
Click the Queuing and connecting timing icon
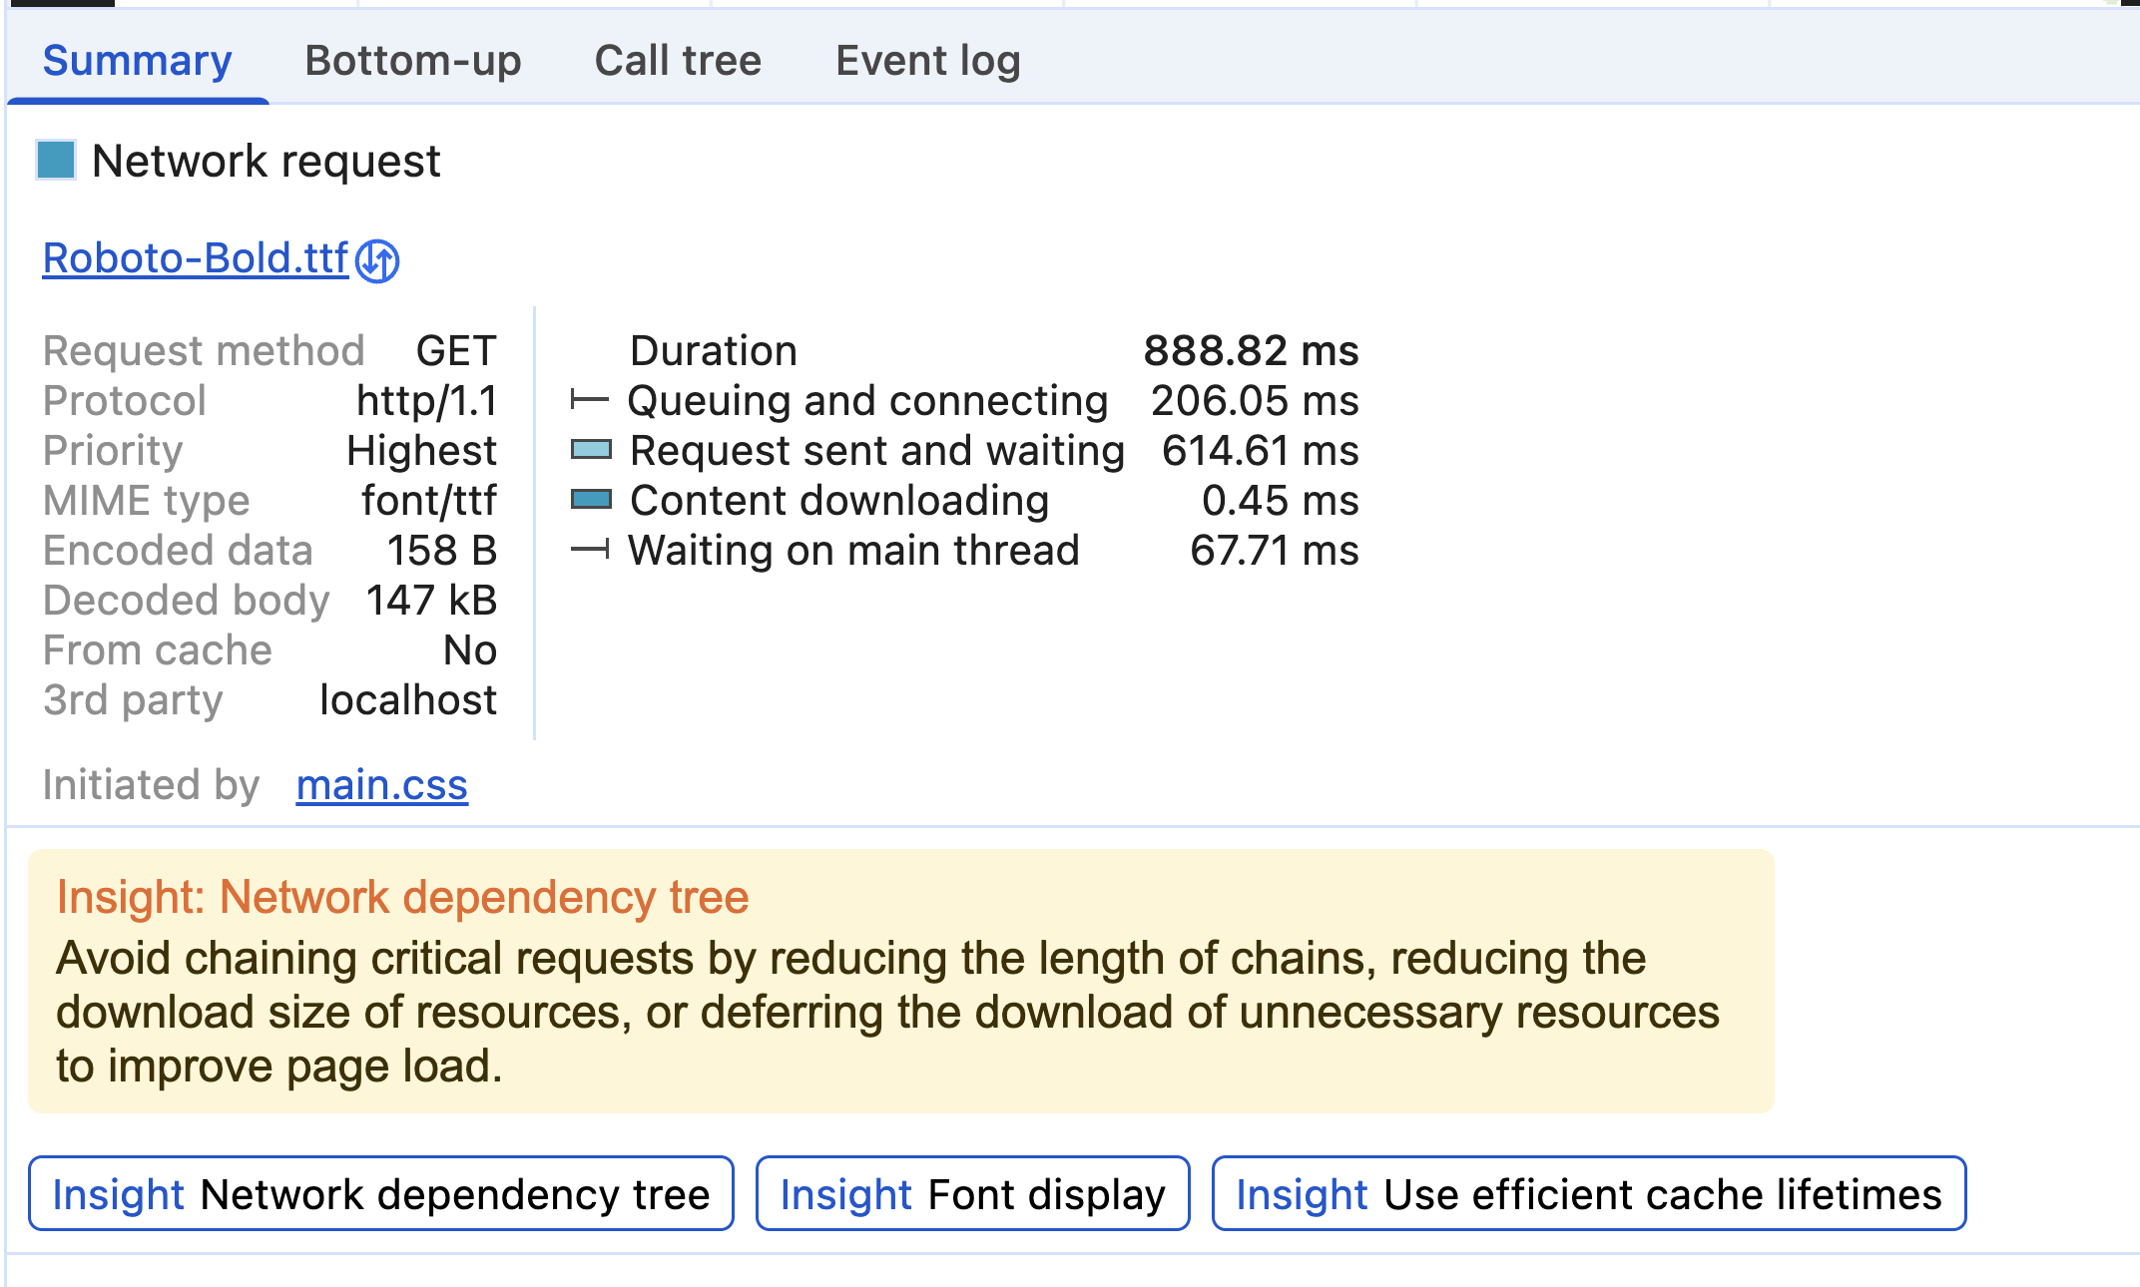[x=590, y=401]
